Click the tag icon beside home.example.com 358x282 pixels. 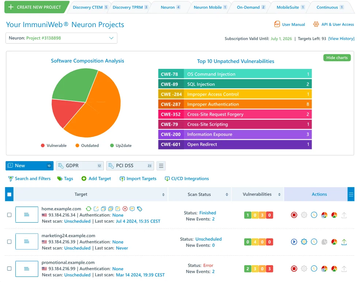coord(139,209)
